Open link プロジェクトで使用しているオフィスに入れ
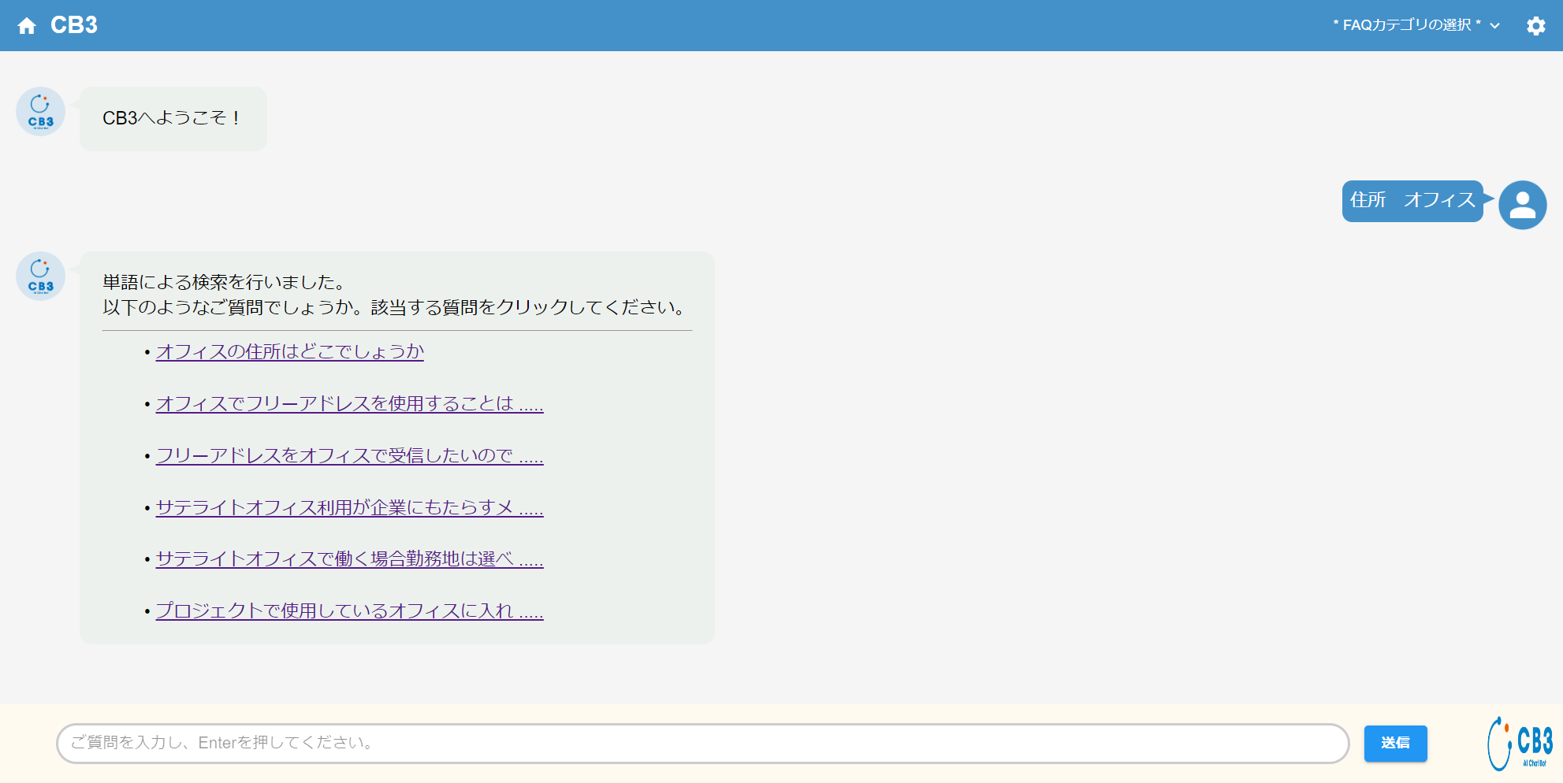This screenshot has height=783, width=1563. pyautogui.click(x=349, y=611)
